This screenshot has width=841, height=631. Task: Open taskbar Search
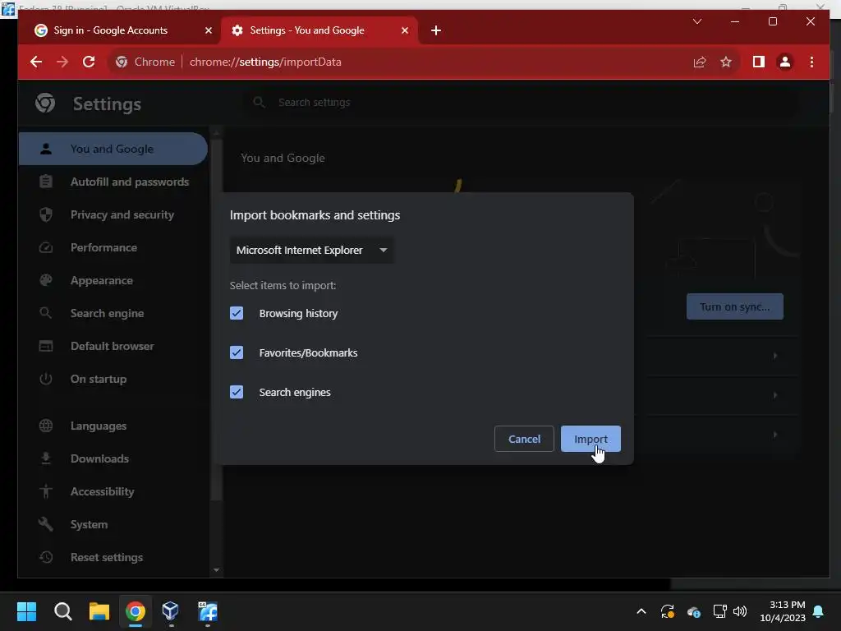62,611
